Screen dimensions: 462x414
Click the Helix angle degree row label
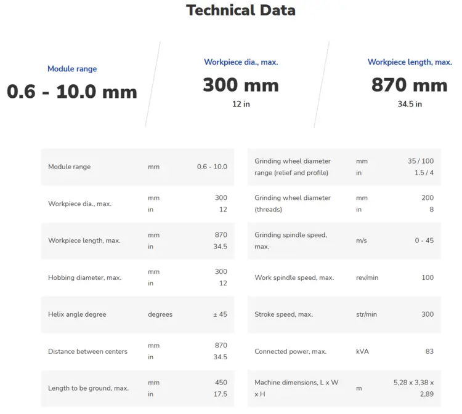point(77,314)
